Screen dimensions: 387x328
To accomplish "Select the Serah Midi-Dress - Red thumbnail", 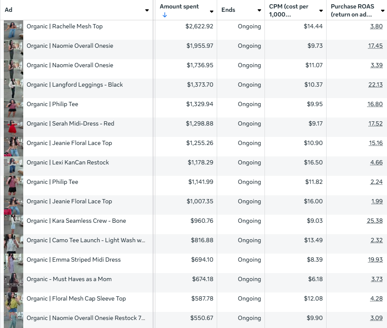I will click(x=14, y=127).
